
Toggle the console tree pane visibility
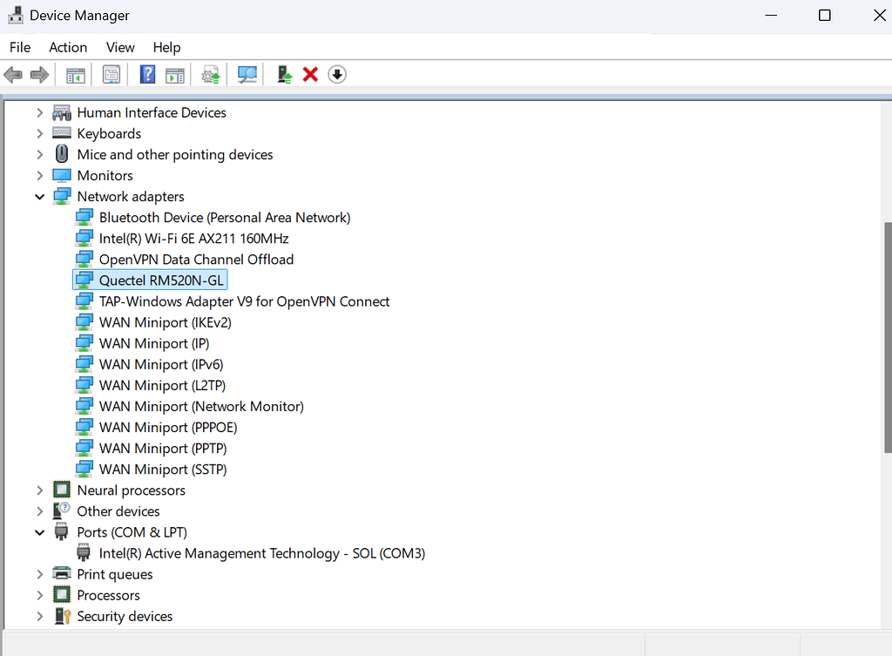pos(75,74)
